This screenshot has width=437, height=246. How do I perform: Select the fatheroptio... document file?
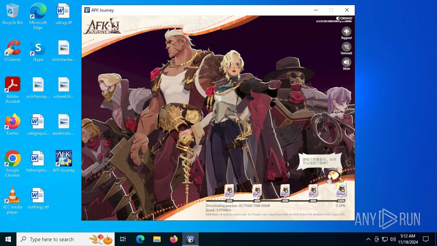pyautogui.click(x=38, y=162)
